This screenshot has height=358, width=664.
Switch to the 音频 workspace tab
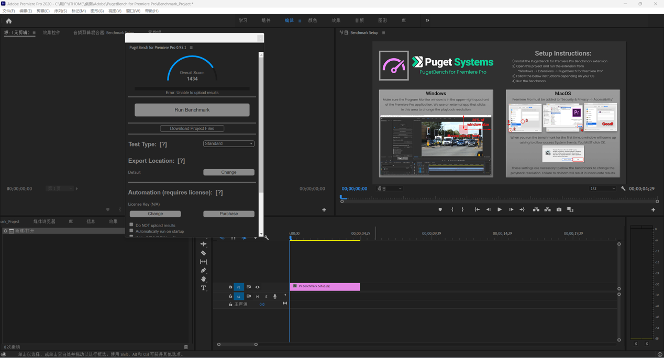click(359, 20)
